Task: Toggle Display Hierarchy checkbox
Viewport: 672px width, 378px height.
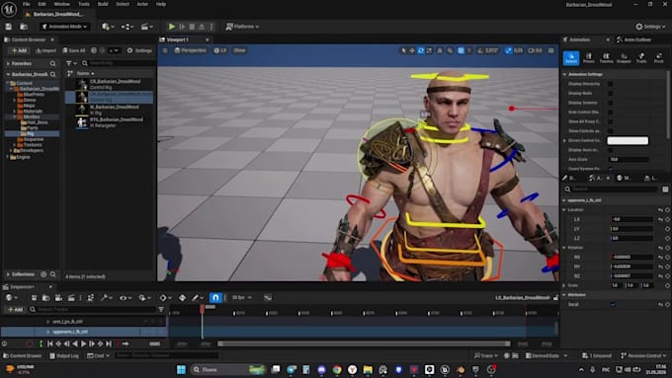Action: 611,84
